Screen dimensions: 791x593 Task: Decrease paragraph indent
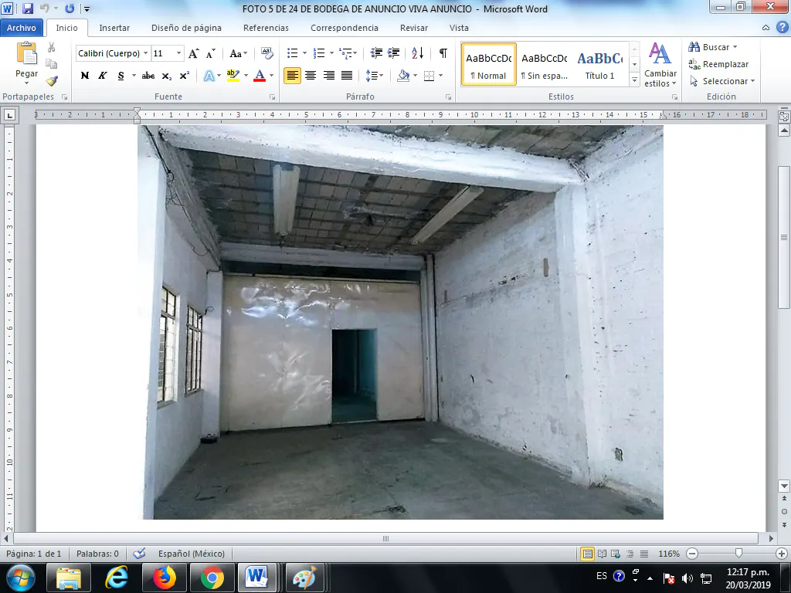click(x=376, y=53)
